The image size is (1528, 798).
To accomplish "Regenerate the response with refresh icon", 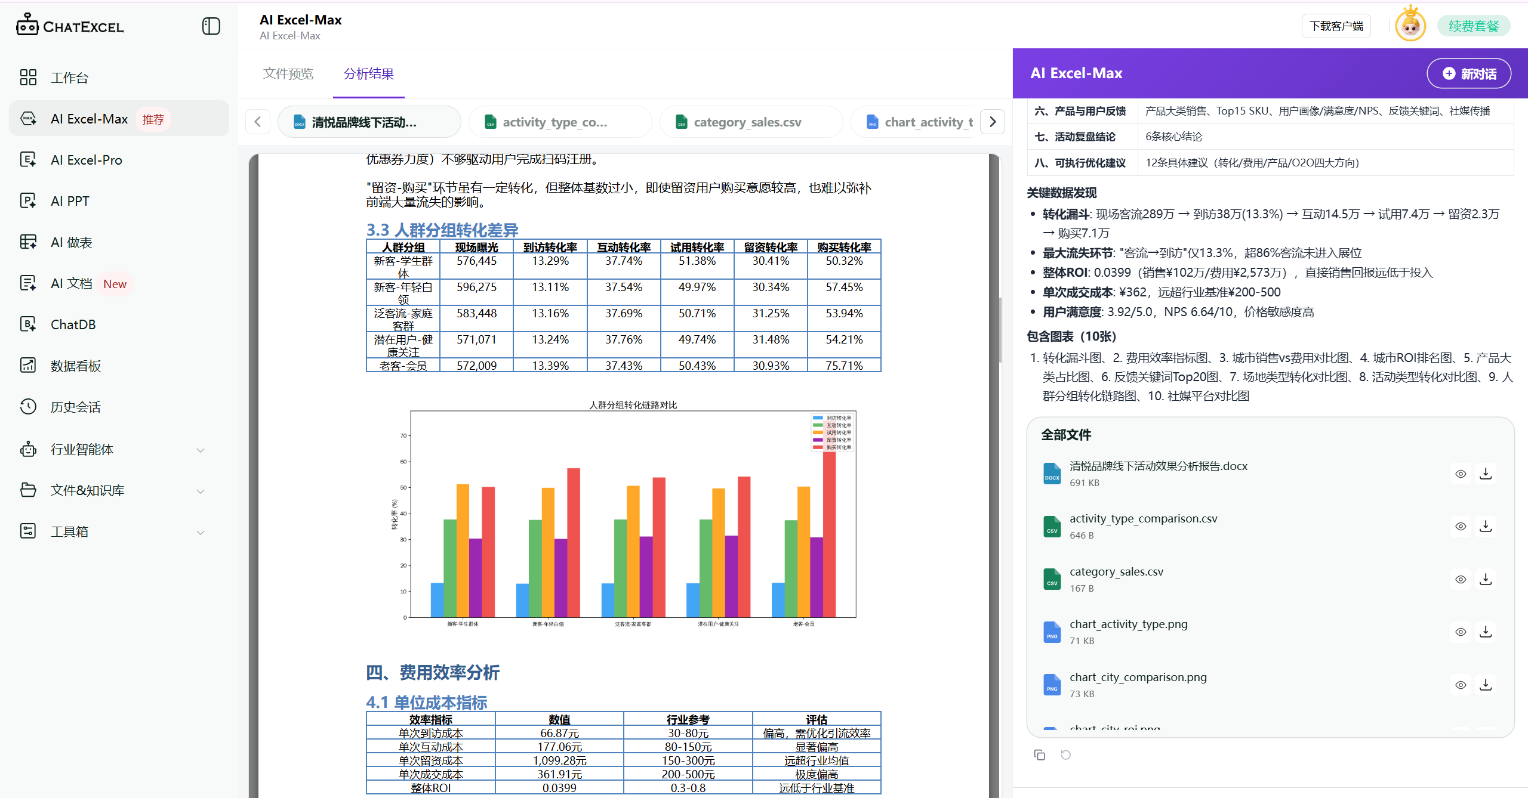I will (1065, 755).
